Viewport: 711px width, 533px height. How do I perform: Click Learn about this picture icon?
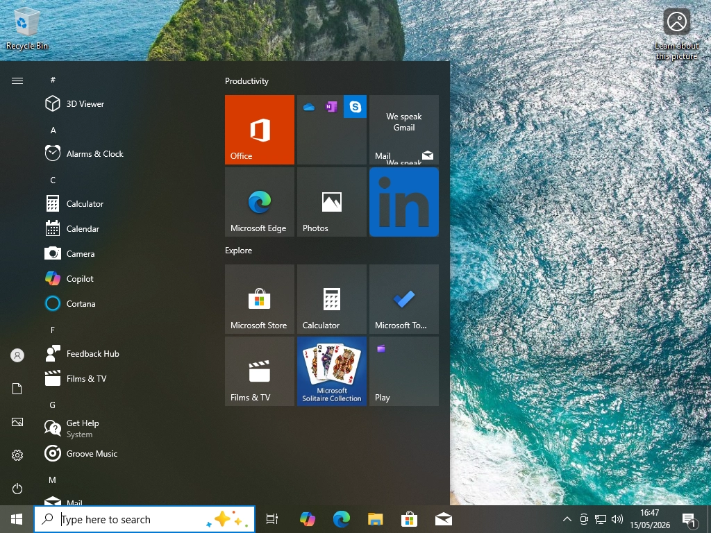click(x=676, y=35)
